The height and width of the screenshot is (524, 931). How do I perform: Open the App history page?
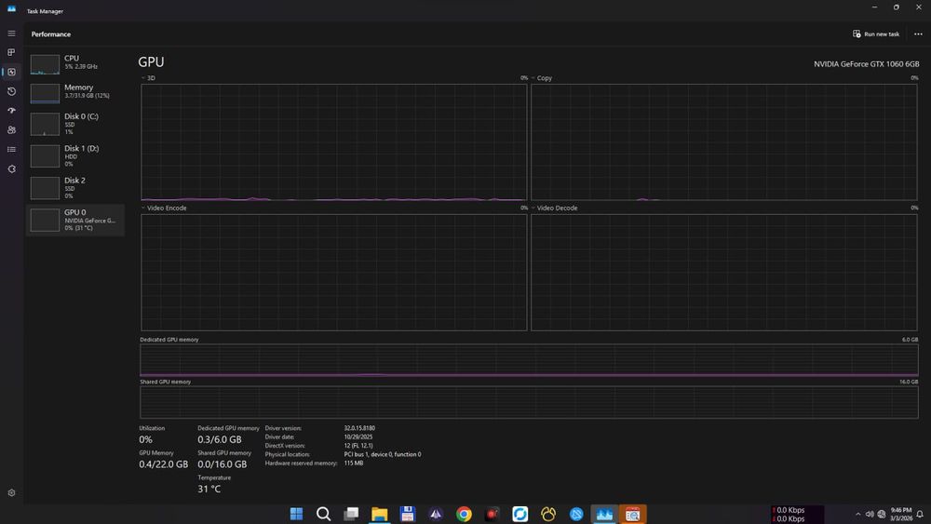coord(11,91)
